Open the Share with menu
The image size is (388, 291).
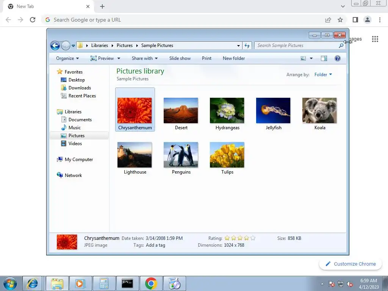[x=144, y=58]
